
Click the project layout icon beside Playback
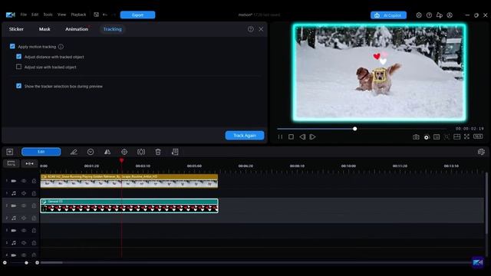[96, 15]
